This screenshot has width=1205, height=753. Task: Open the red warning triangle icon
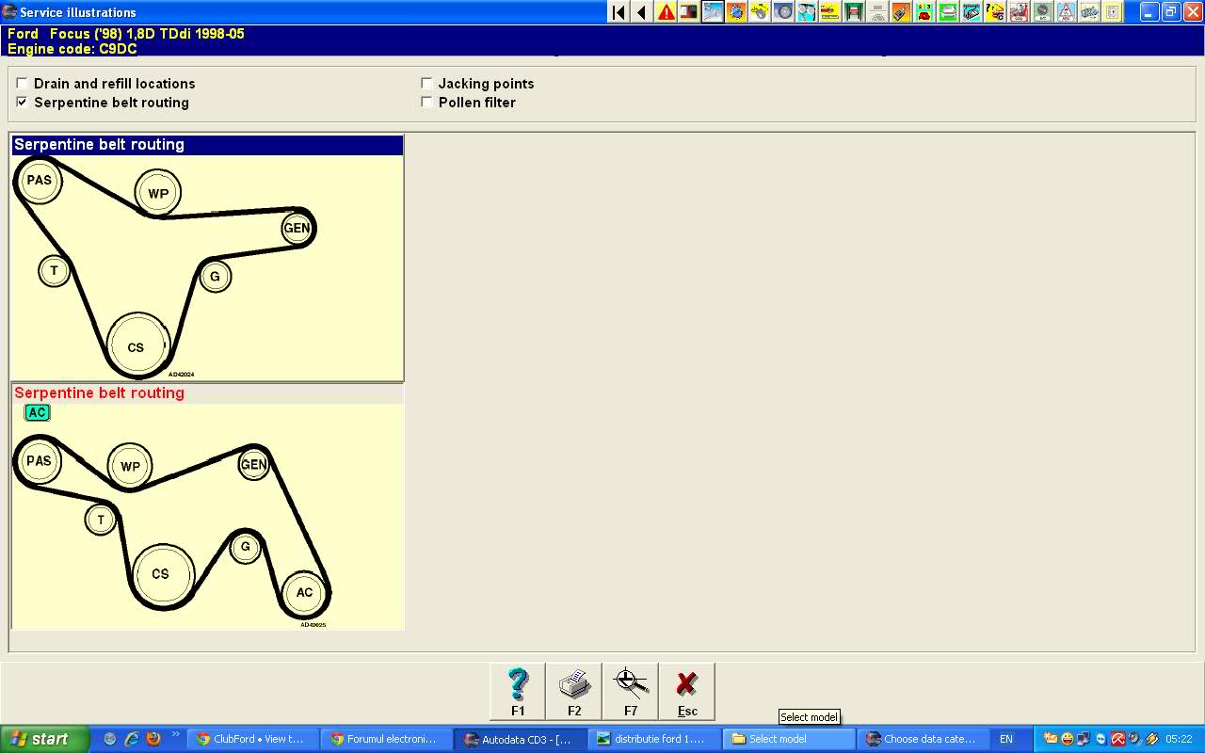pyautogui.click(x=666, y=12)
